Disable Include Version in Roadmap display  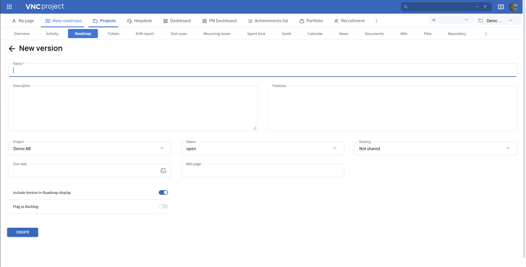(x=163, y=193)
